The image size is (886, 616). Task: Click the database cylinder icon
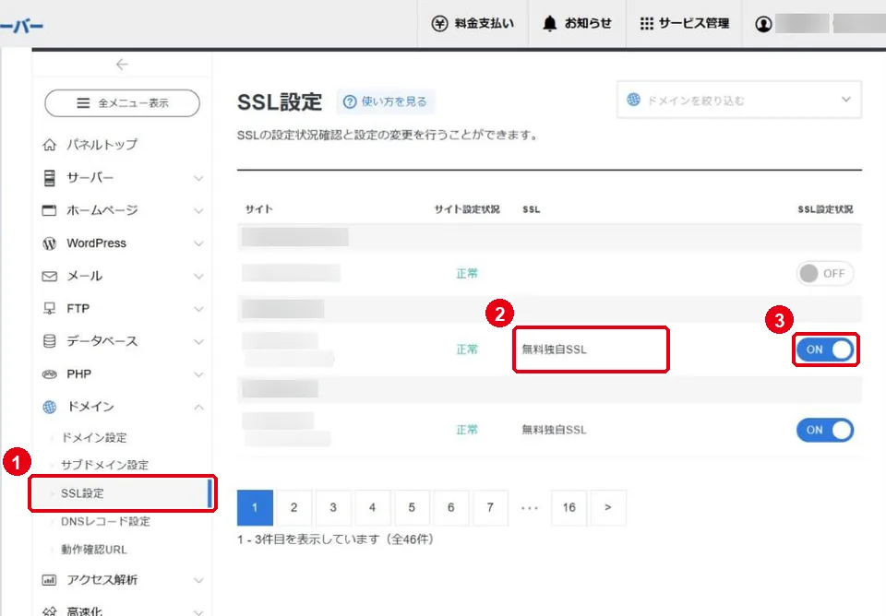pyautogui.click(x=50, y=341)
